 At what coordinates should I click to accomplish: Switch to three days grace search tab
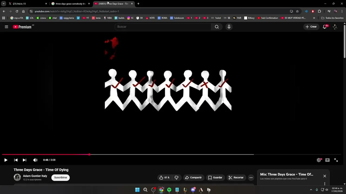coord(71,4)
